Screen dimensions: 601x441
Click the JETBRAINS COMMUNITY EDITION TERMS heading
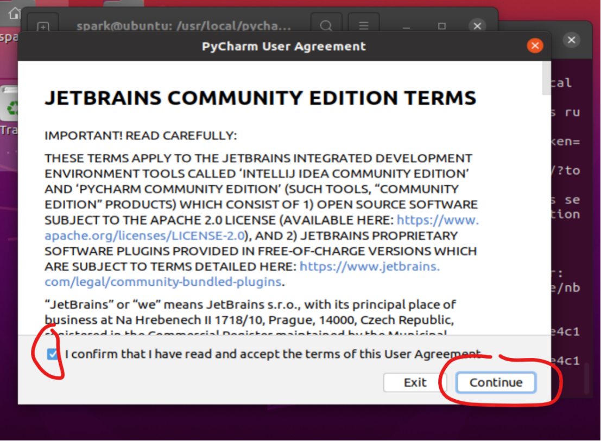click(x=261, y=98)
